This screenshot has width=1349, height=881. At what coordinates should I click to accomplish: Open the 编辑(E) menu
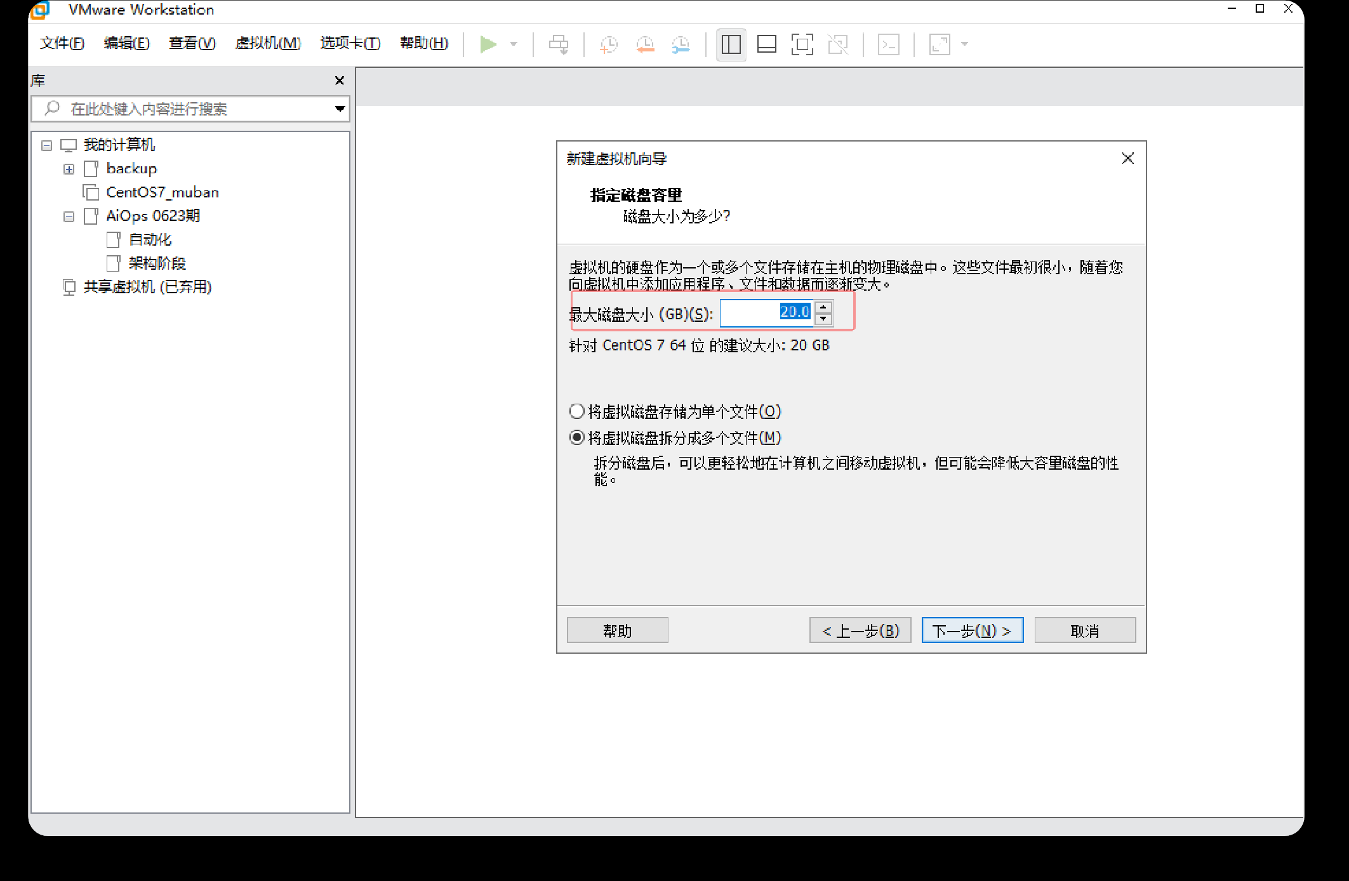pyautogui.click(x=126, y=43)
